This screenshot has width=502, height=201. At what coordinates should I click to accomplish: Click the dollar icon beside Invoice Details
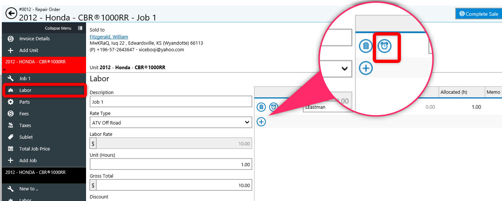tap(11, 38)
